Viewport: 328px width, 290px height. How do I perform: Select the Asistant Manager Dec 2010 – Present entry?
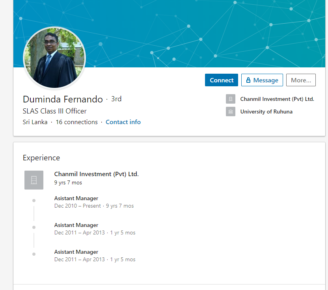click(94, 202)
